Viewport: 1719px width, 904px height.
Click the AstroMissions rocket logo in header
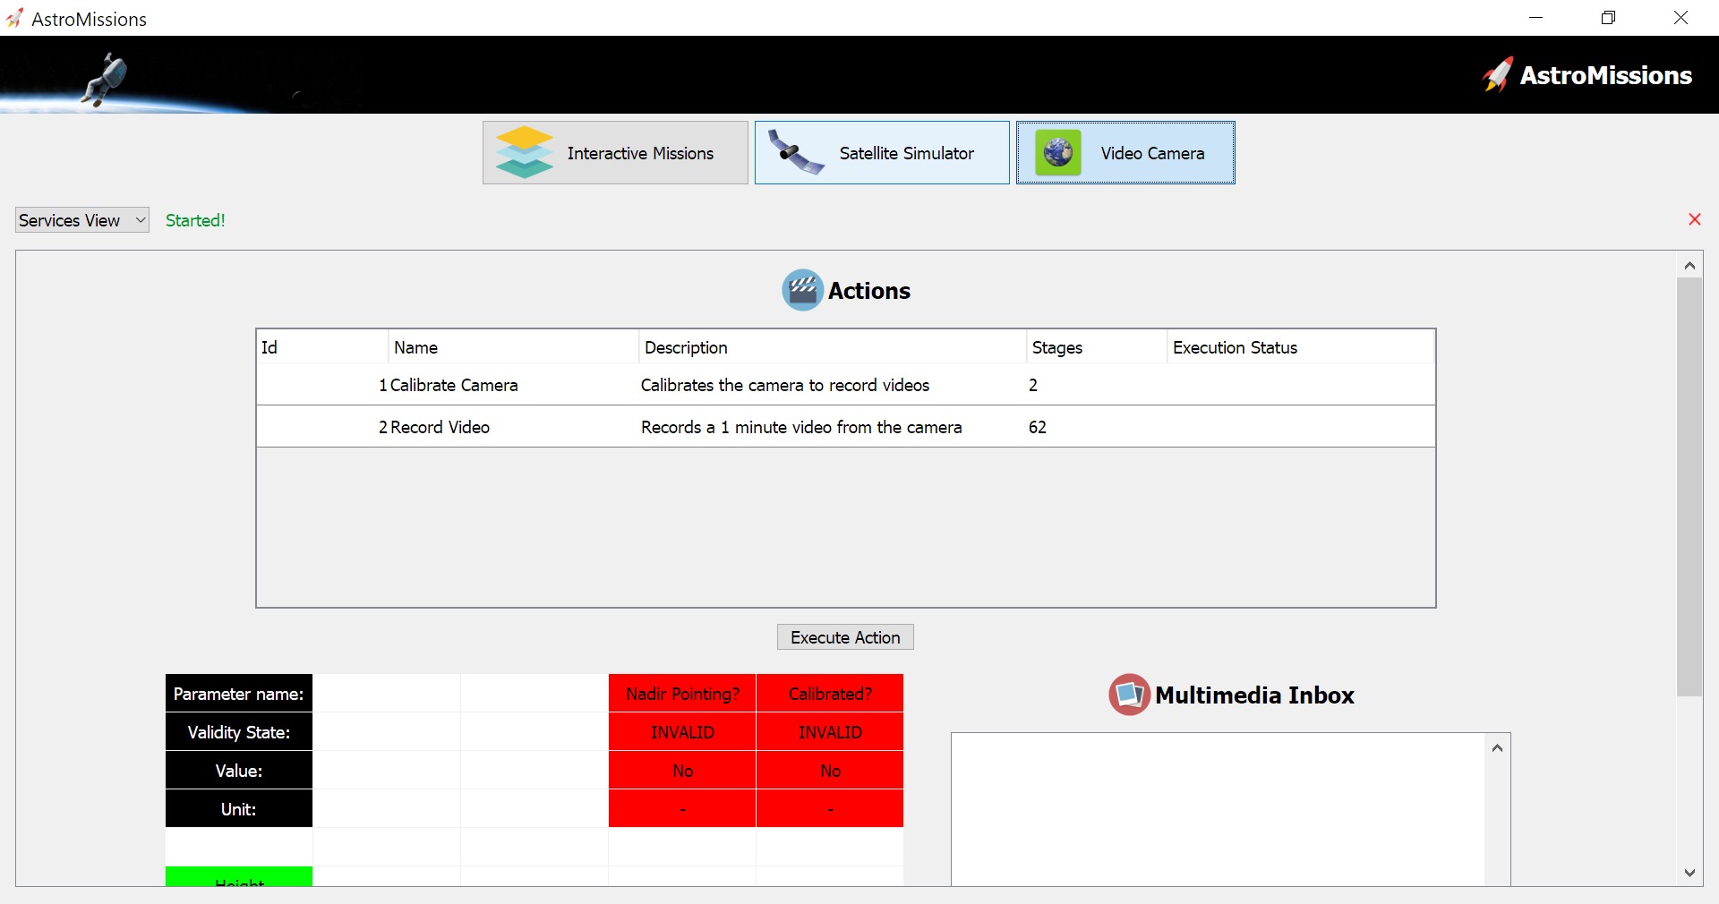pos(1498,75)
